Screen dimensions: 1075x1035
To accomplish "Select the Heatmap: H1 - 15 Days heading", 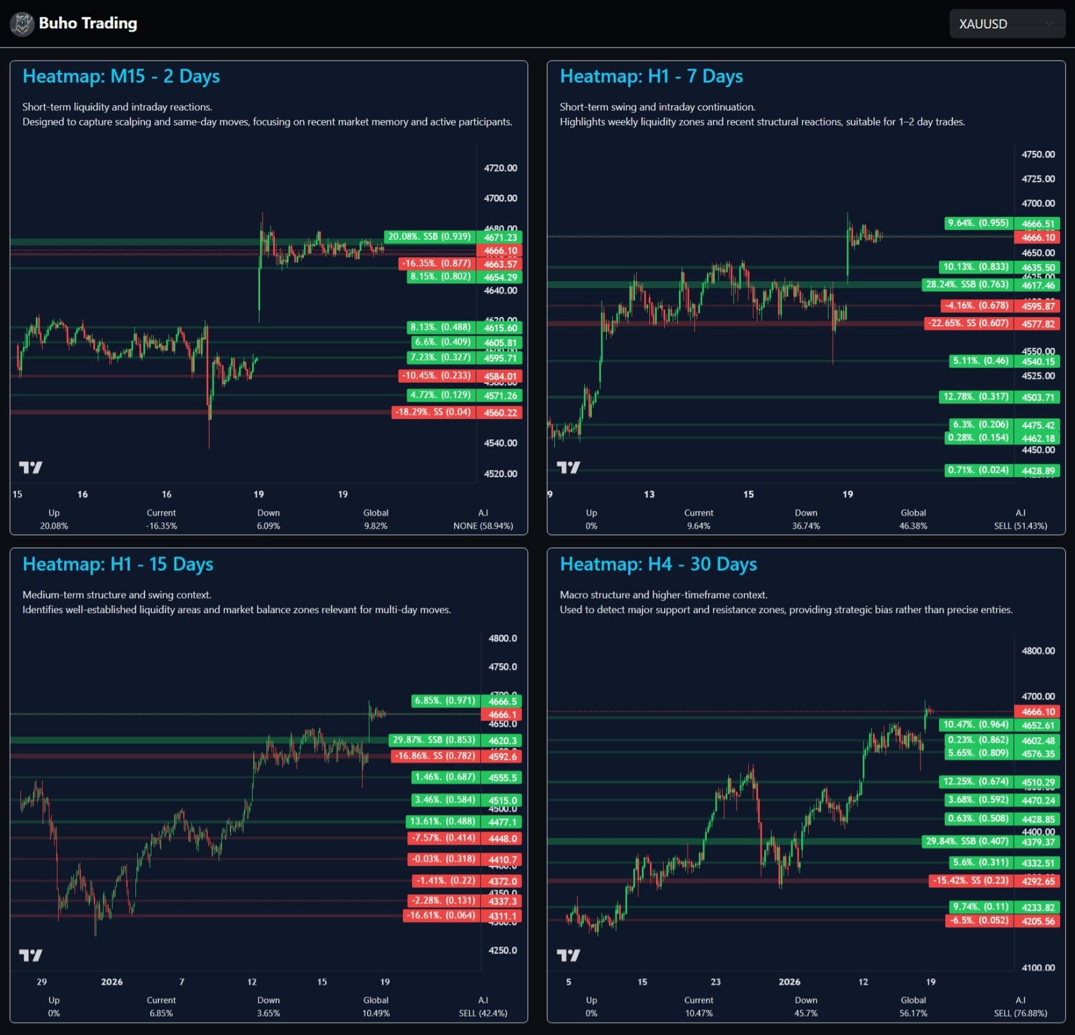I will click(x=118, y=564).
